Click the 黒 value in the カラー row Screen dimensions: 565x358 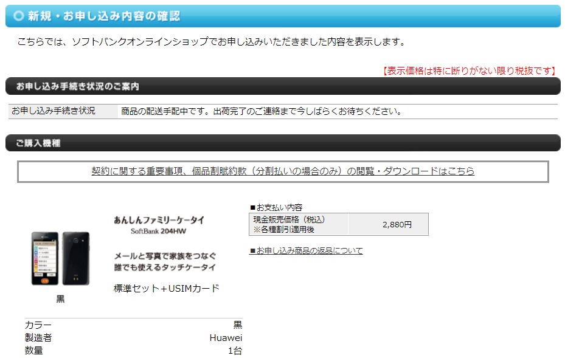tap(238, 325)
